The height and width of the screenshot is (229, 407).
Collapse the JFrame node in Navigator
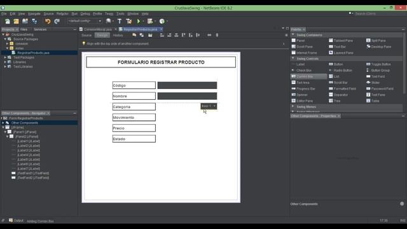(x=3, y=127)
